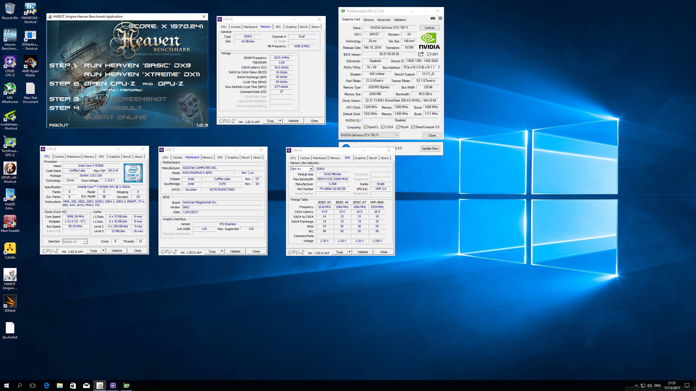
Task: Open Validation tab in GPU-Z
Action: [x=400, y=20]
